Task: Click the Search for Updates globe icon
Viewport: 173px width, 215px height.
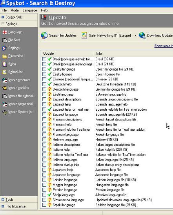Action: (44, 35)
